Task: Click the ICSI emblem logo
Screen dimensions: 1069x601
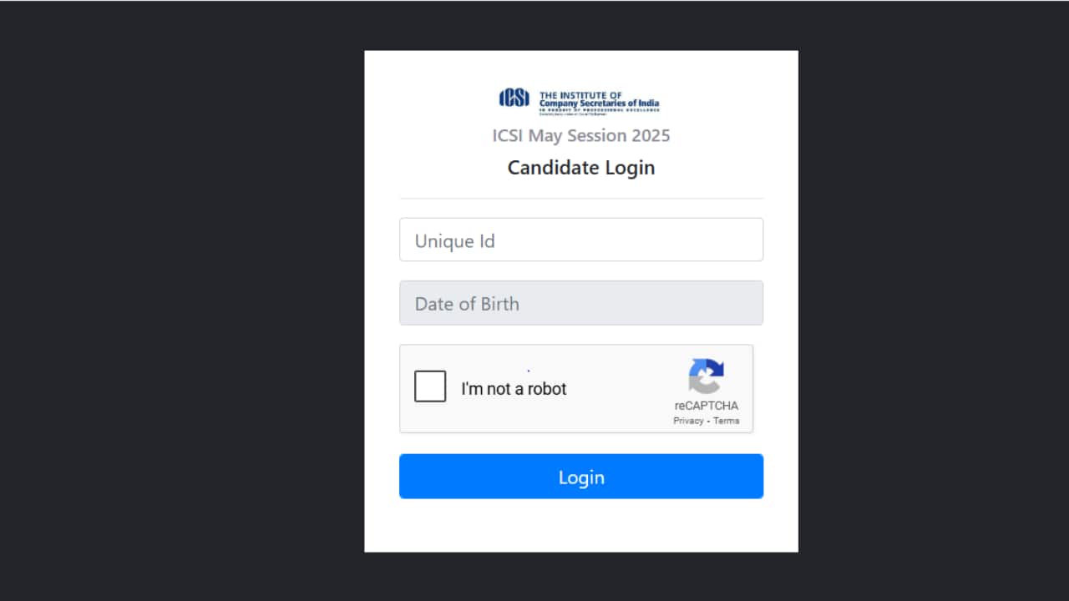Action: [514, 98]
